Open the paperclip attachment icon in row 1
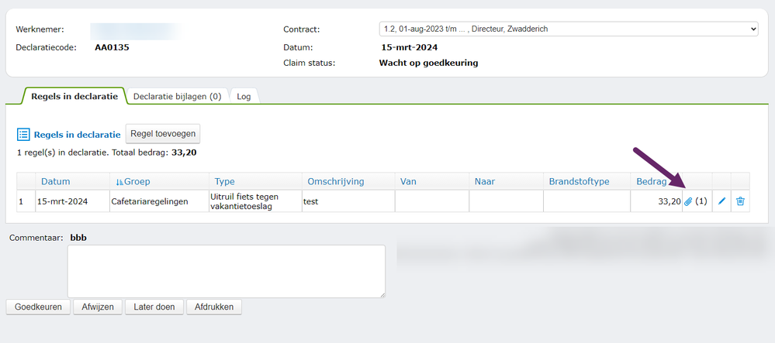Image resolution: width=775 pixels, height=343 pixels. (x=688, y=201)
